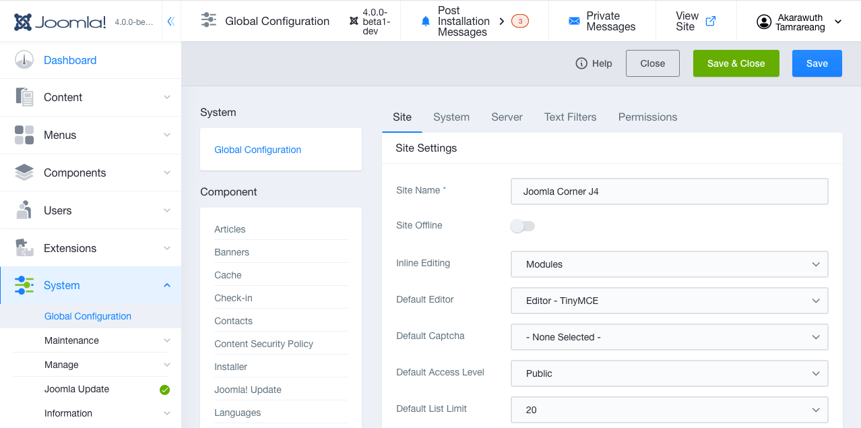Open the Languages component settings

pos(237,412)
